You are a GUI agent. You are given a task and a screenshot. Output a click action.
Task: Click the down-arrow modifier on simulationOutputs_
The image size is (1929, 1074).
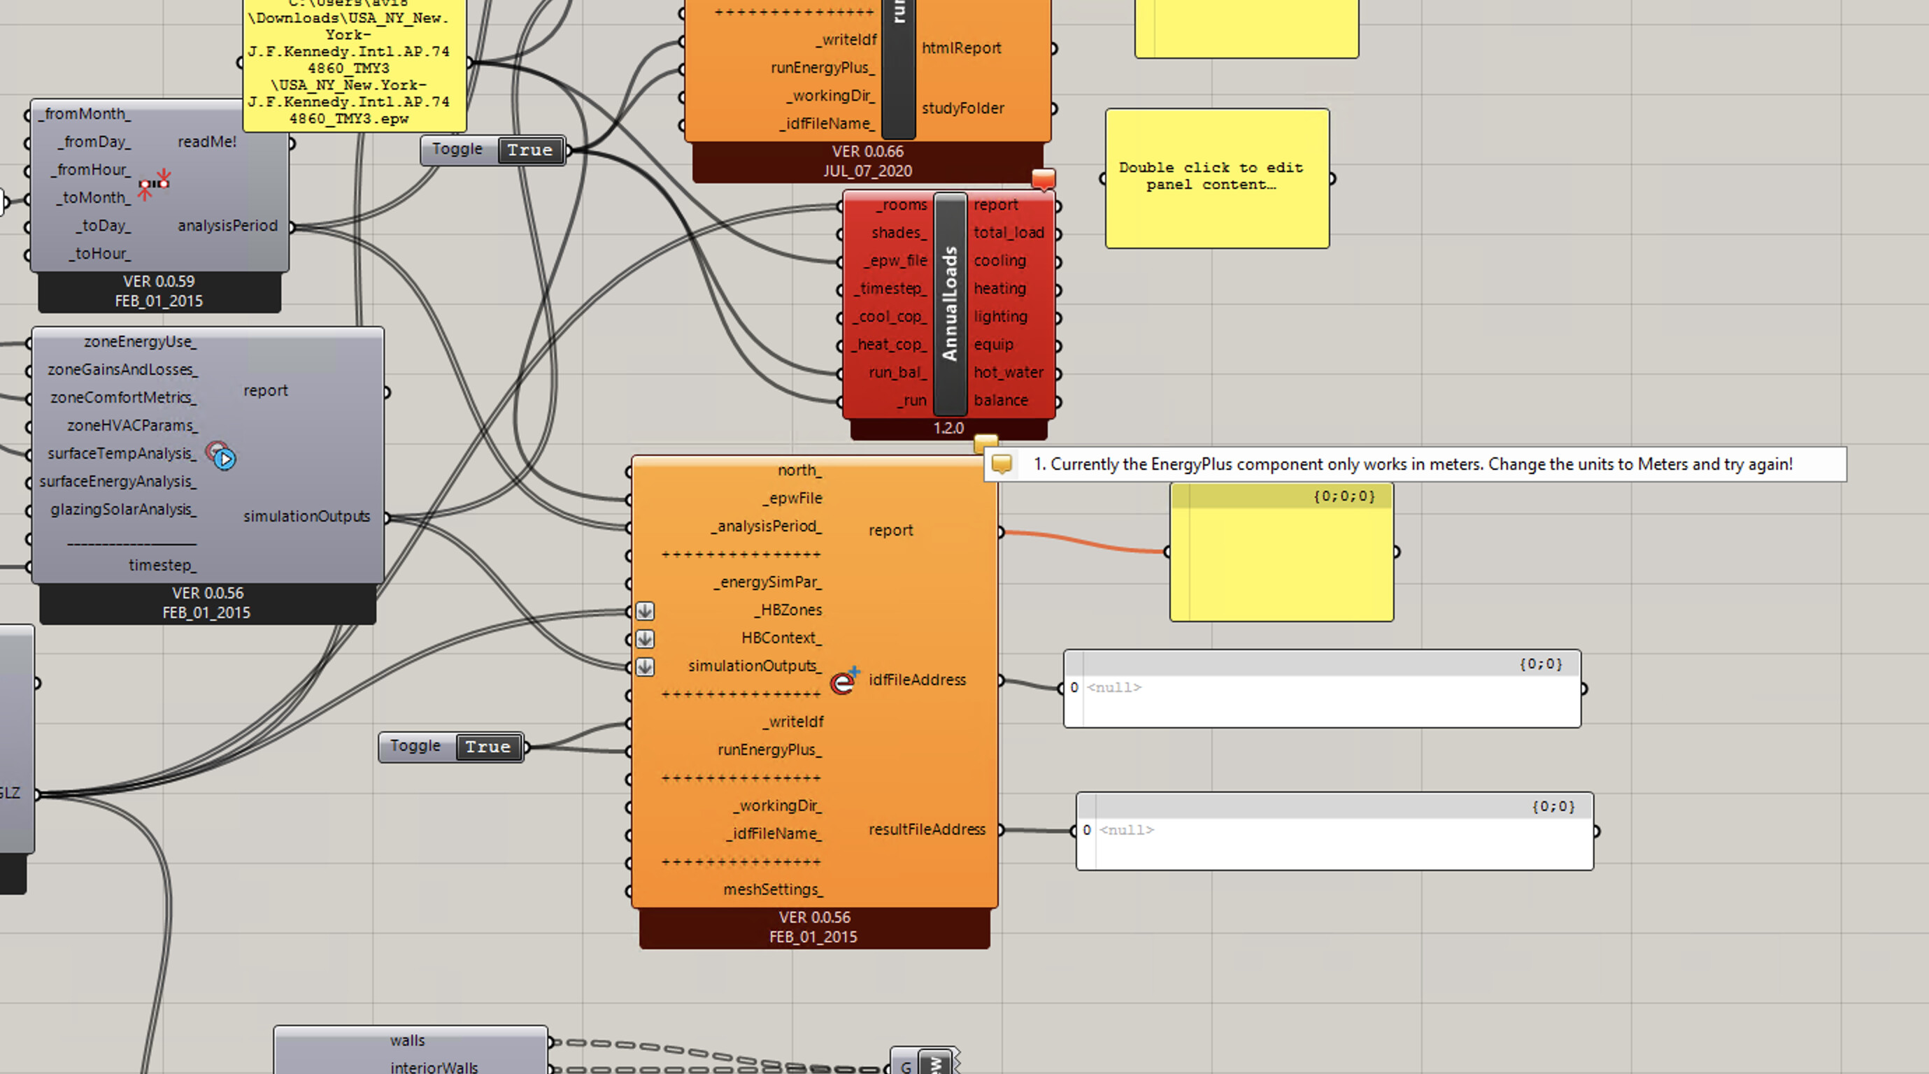coord(645,666)
